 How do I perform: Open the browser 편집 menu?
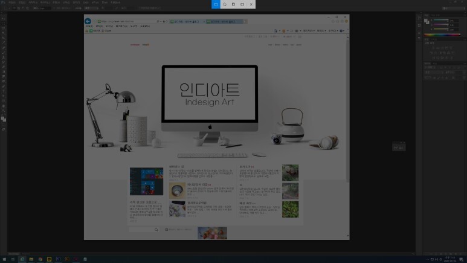pos(99,26)
